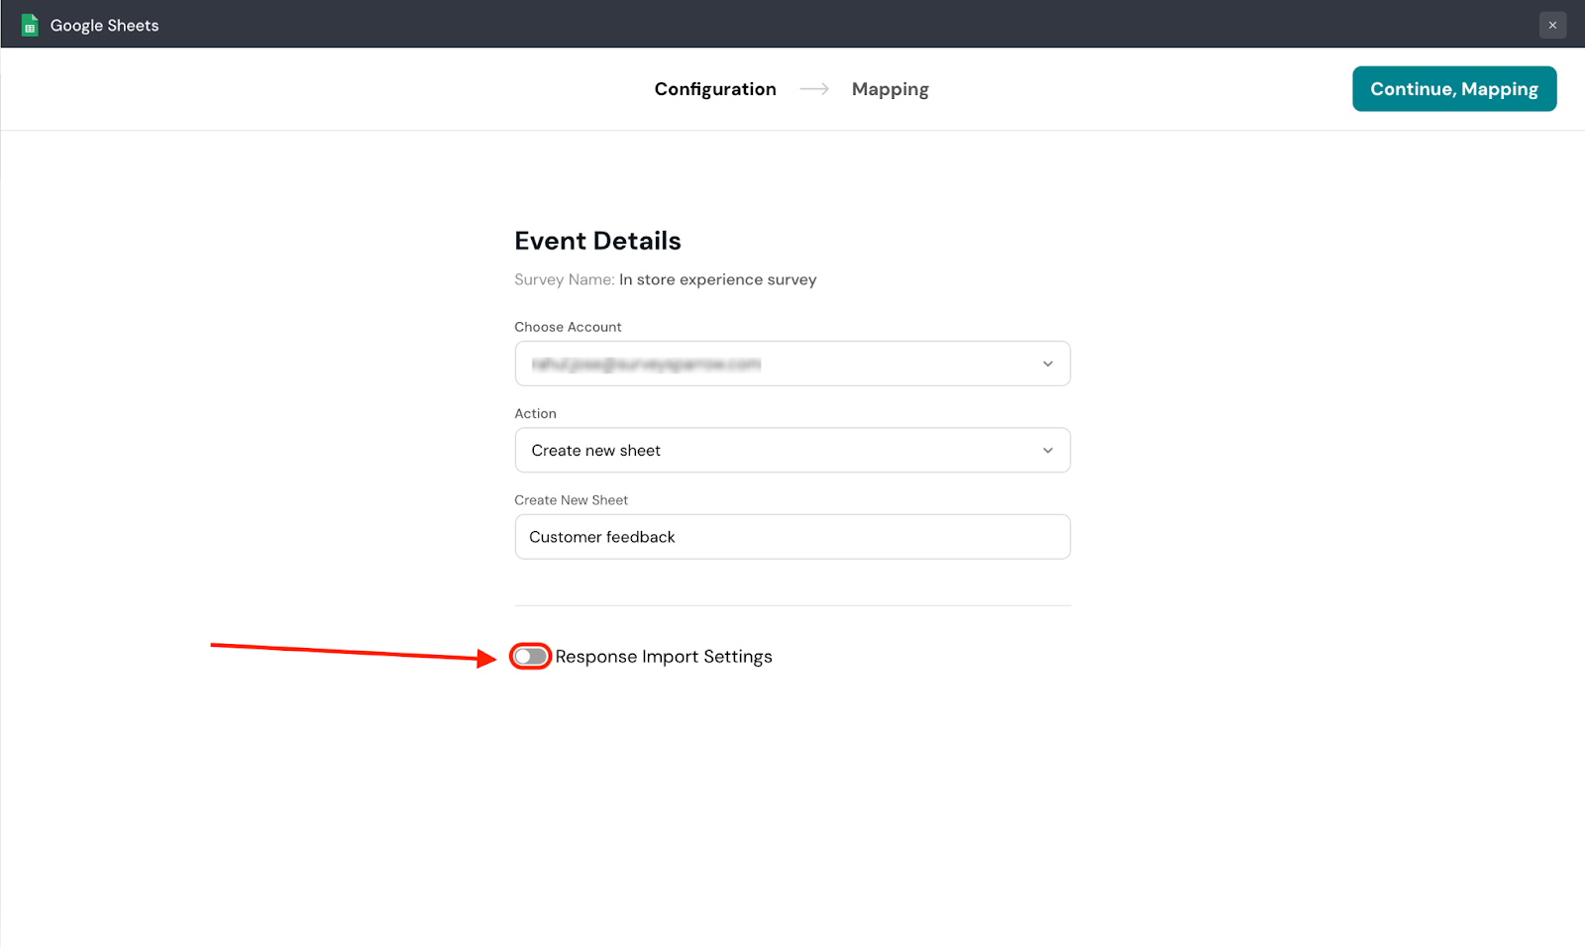Switch to the Configuration step

tap(714, 89)
